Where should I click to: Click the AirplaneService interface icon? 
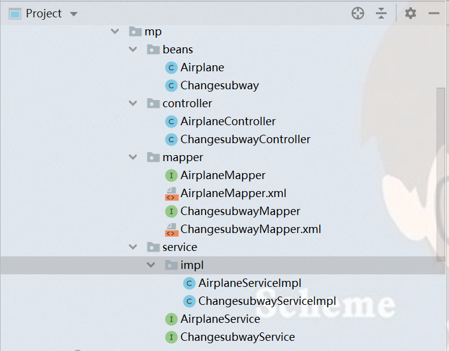(171, 319)
